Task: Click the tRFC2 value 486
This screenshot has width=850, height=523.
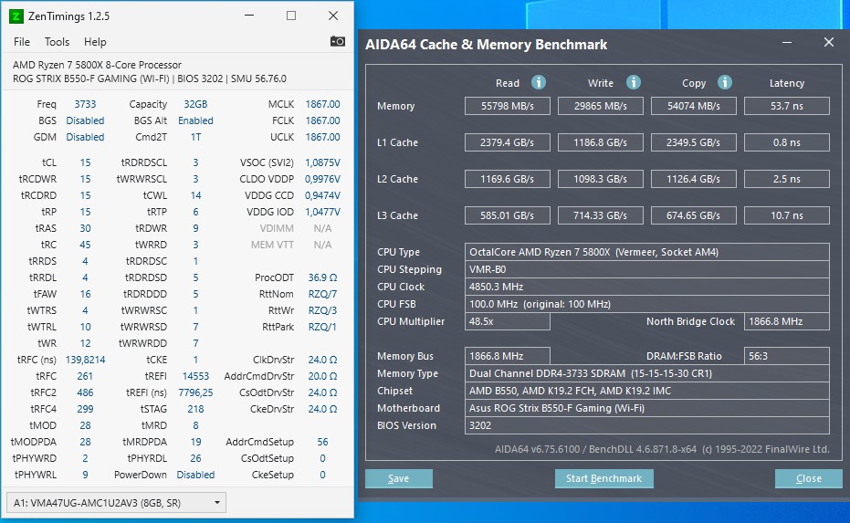Action: pyautogui.click(x=85, y=392)
